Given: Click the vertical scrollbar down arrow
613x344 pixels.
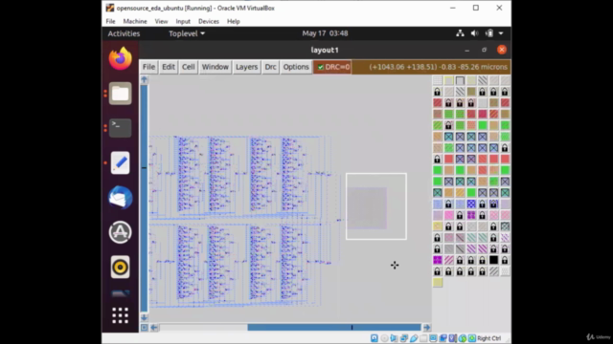Looking at the screenshot, I should point(144,317).
